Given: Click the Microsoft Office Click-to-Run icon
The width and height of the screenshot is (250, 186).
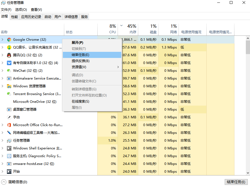Looking at the screenshot, I should click(9, 125).
